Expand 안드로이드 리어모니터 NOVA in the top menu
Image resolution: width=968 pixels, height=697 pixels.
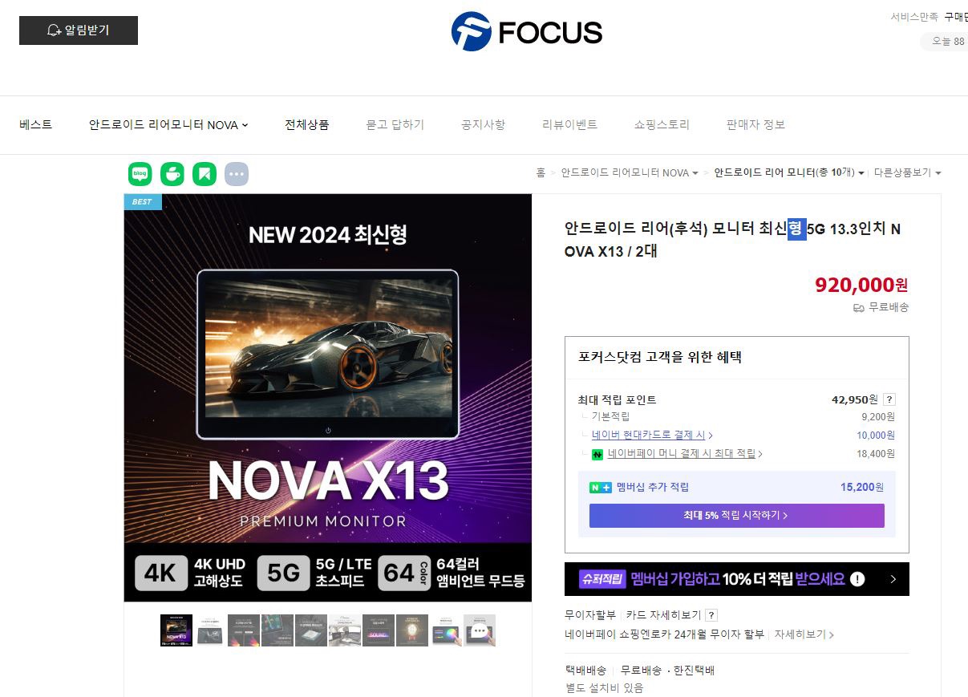(x=168, y=125)
